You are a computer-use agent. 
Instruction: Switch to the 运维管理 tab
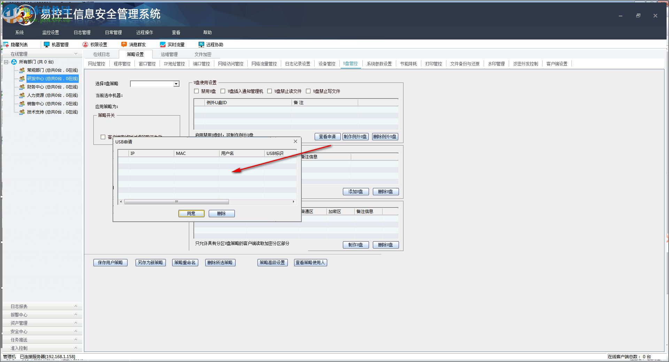(169, 54)
